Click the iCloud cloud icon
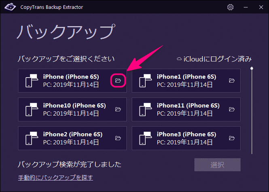The height and width of the screenshot is (192, 269). (x=179, y=59)
